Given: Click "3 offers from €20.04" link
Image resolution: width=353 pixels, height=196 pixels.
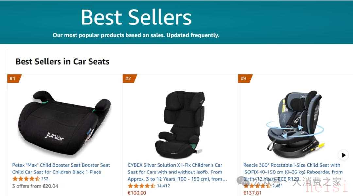Looking at the screenshot, I should click(x=35, y=186).
